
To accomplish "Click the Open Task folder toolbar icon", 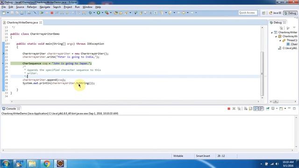I will pos(121,13).
